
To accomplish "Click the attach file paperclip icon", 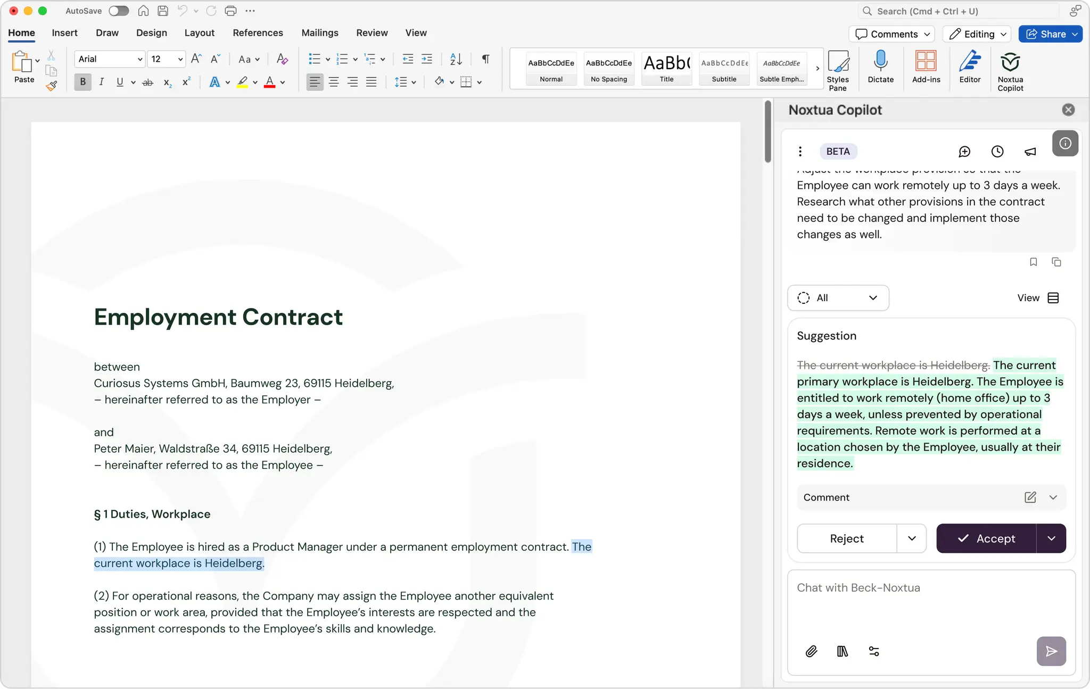I will (811, 651).
